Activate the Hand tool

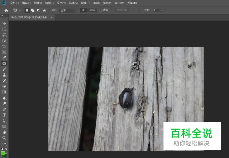4,132
